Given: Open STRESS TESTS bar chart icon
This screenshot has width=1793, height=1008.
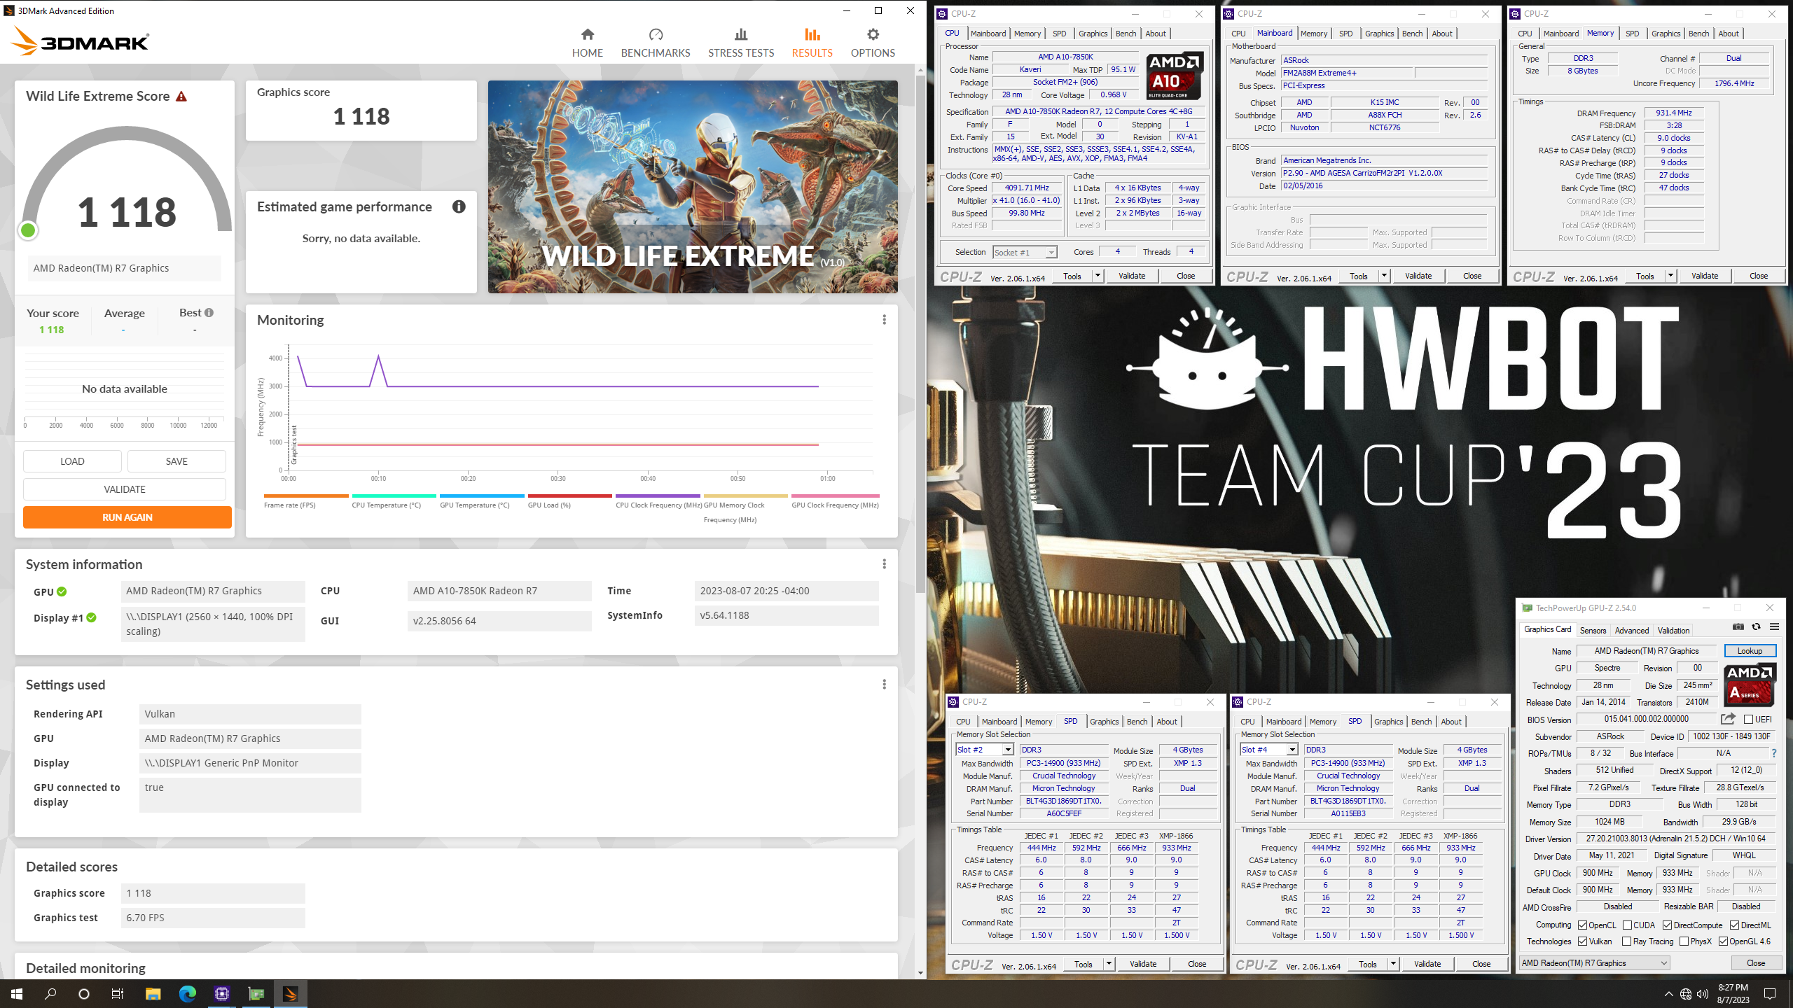Looking at the screenshot, I should pos(741,34).
